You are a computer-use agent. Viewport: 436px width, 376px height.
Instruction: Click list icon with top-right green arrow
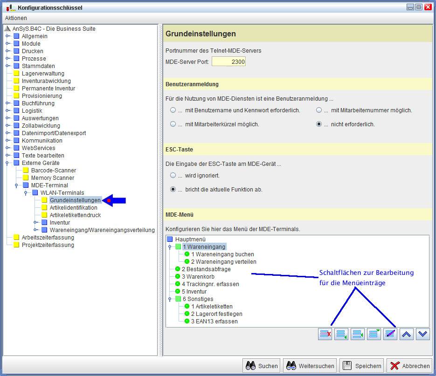coord(374,334)
